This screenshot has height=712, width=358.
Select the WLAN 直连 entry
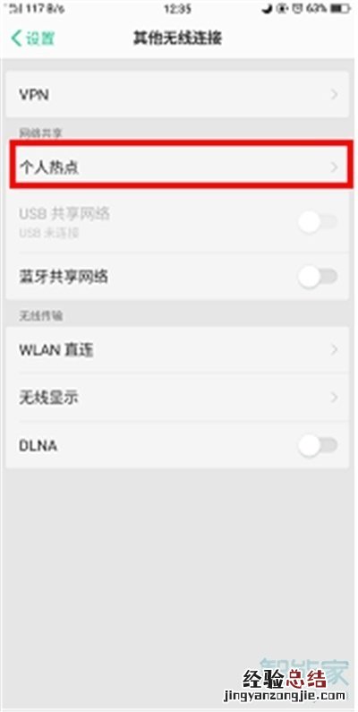coord(177,349)
